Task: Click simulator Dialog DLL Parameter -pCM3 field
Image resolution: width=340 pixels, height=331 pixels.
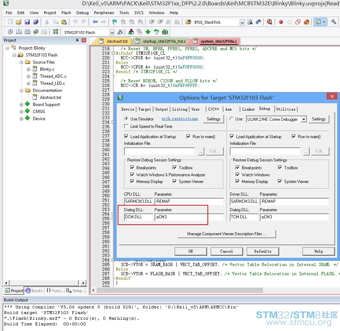Action: 189,217
